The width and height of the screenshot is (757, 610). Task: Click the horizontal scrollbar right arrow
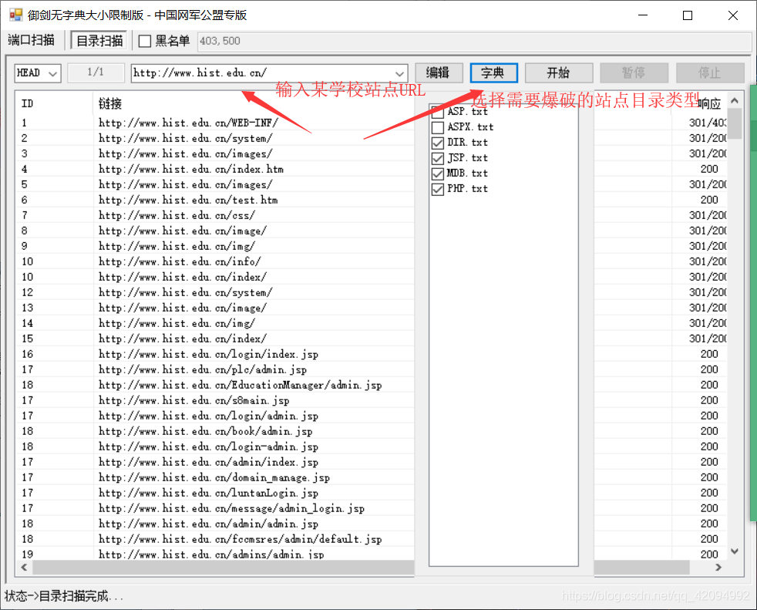[x=718, y=568]
